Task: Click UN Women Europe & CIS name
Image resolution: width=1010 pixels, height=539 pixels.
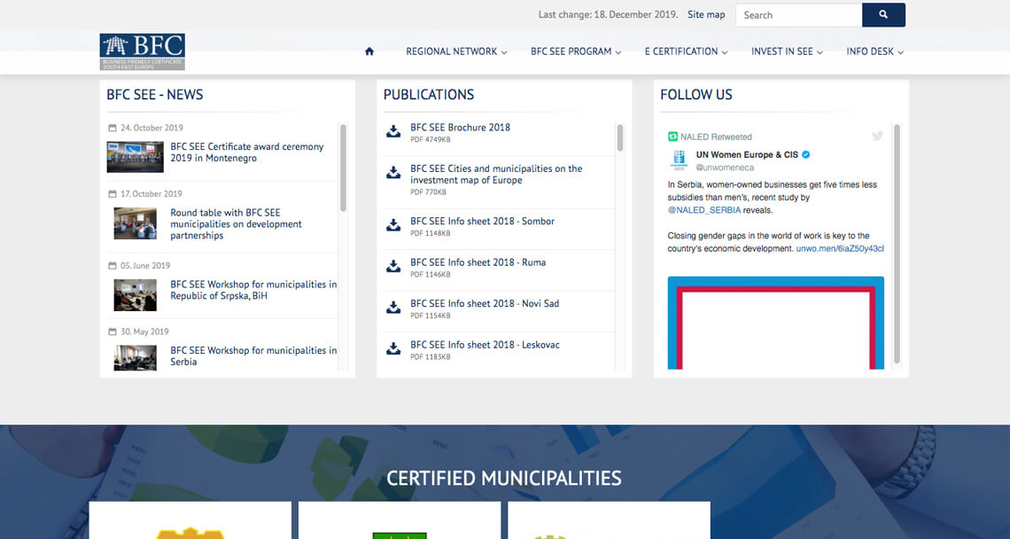Action: tap(747, 155)
